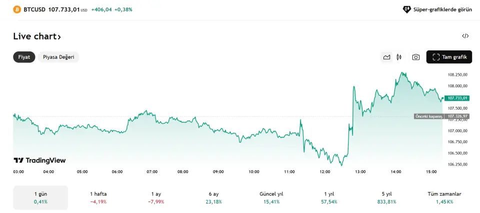The width and height of the screenshot is (480, 213).
Task: Take a chart snapshot with camera icon
Action: point(415,57)
